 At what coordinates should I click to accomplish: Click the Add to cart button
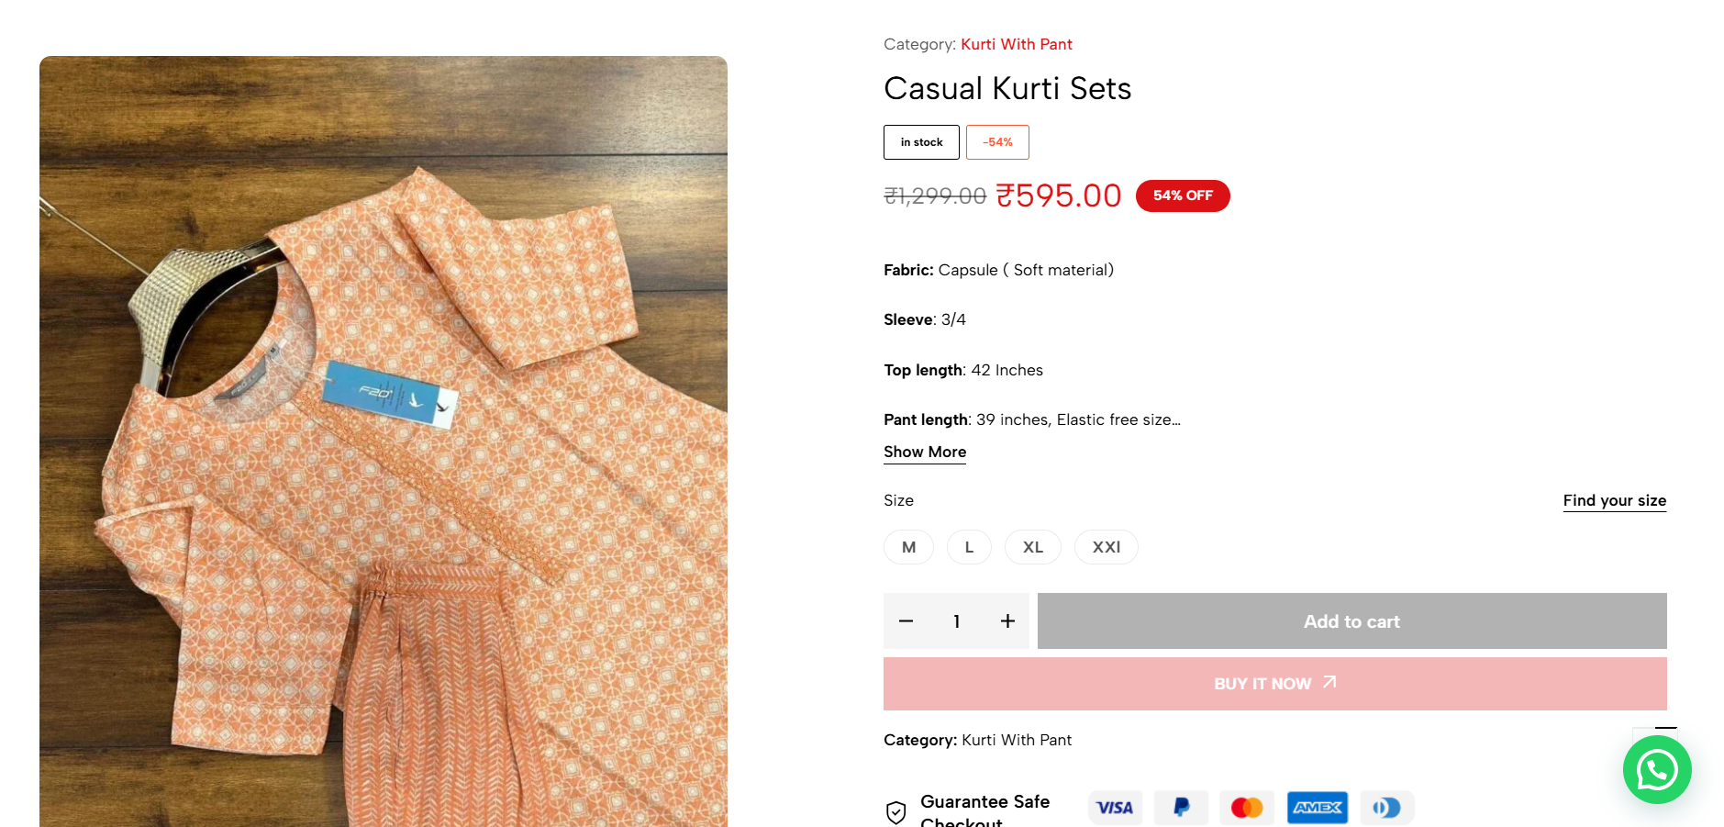[1351, 621]
